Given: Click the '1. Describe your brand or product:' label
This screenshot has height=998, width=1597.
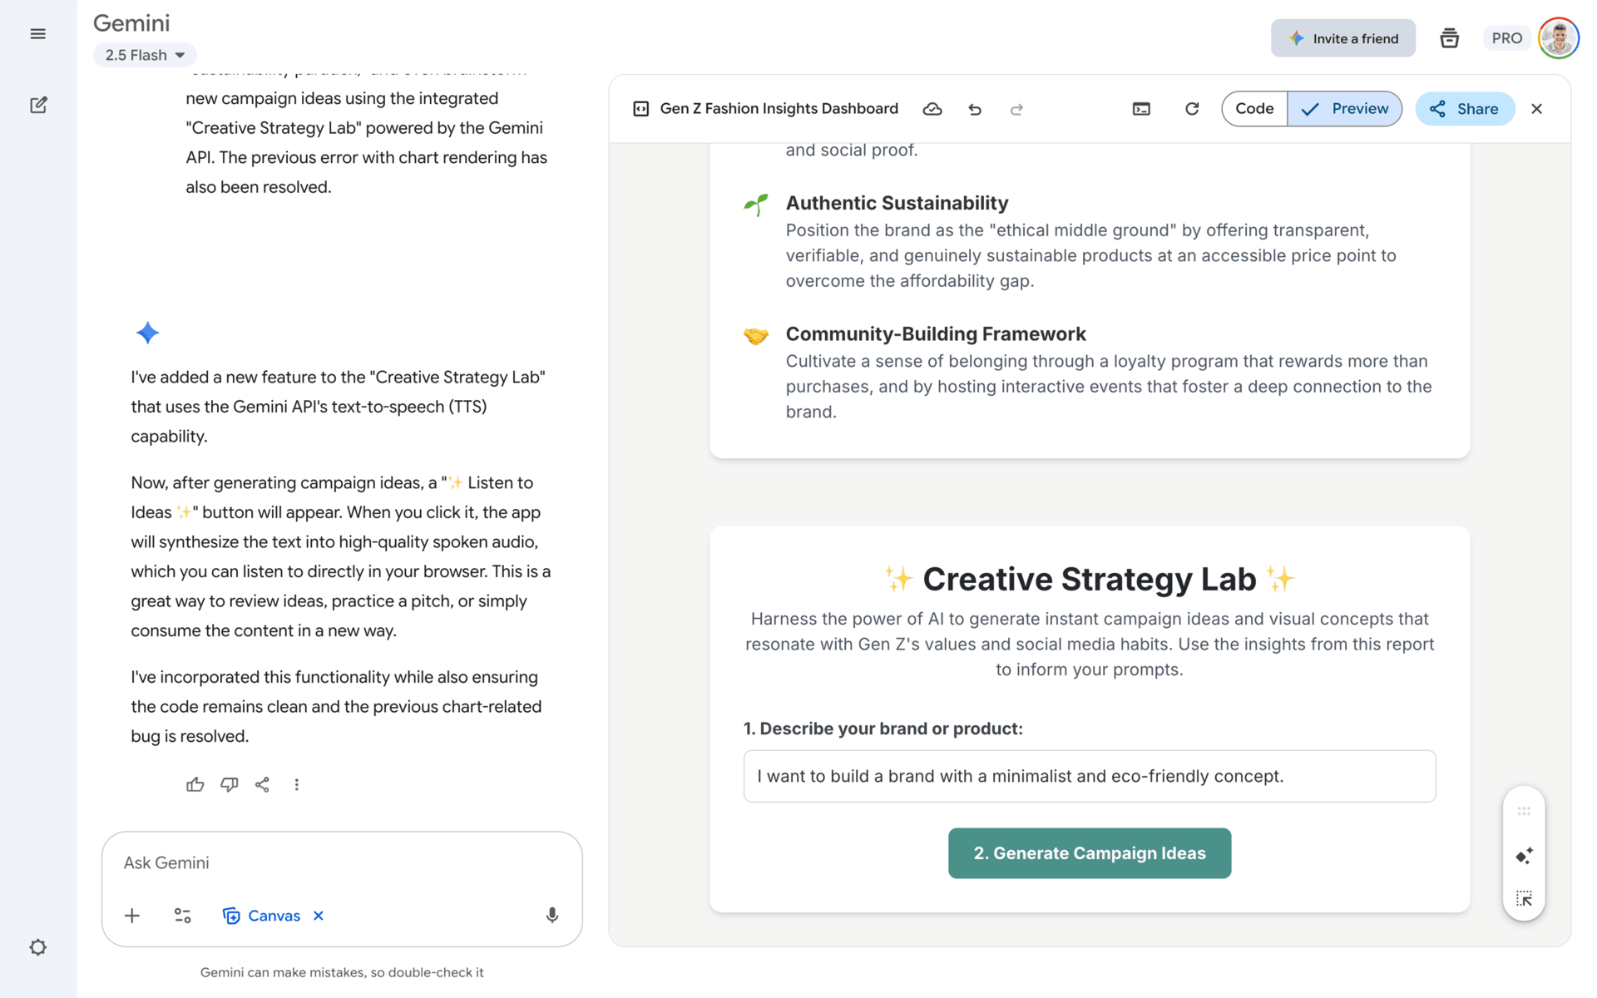Looking at the screenshot, I should pyautogui.click(x=883, y=729).
